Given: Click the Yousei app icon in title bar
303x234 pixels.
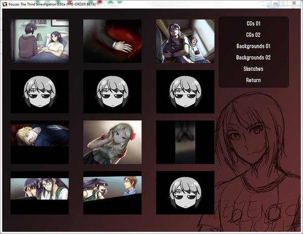Looking at the screenshot, I should tap(5, 4).
